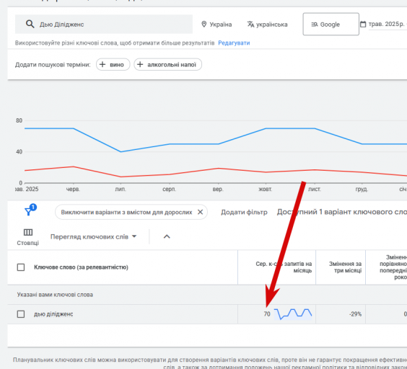The height and width of the screenshot is (369, 407).
Task: Click the calendar date range icon
Action: 363,24
